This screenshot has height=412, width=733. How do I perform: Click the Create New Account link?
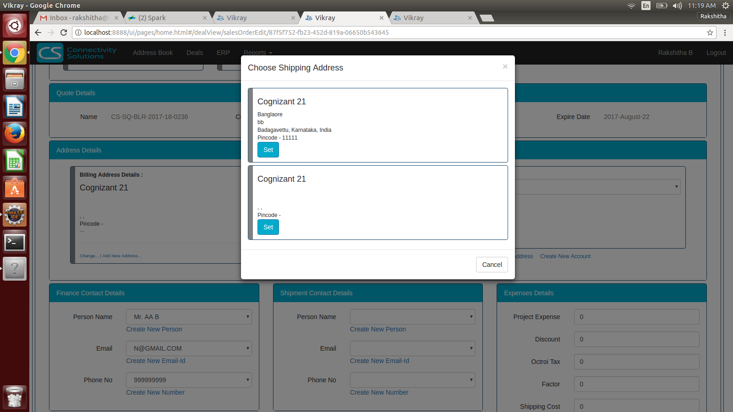coord(565,256)
